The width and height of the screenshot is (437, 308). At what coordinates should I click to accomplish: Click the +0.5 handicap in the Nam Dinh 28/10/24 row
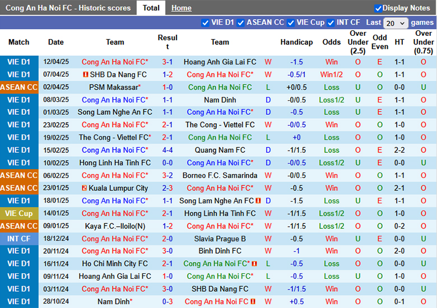[x=296, y=302]
